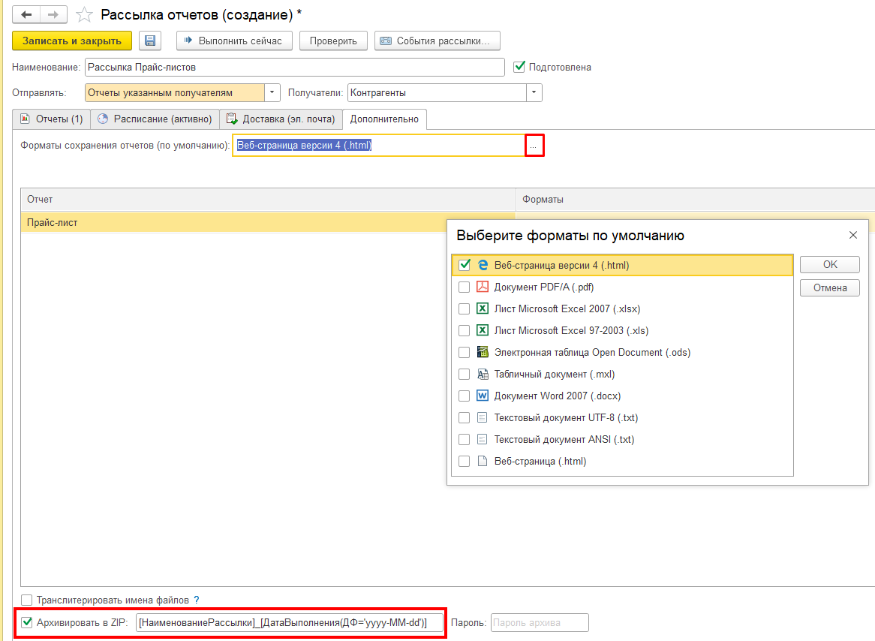The width and height of the screenshot is (875, 641).
Task: Uncheck Веб-страница версии 4 (.html) checkbox
Action: 465,265
